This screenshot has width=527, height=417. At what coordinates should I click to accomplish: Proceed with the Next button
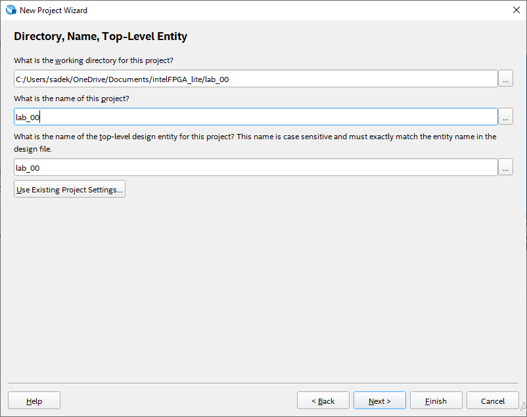coord(379,401)
